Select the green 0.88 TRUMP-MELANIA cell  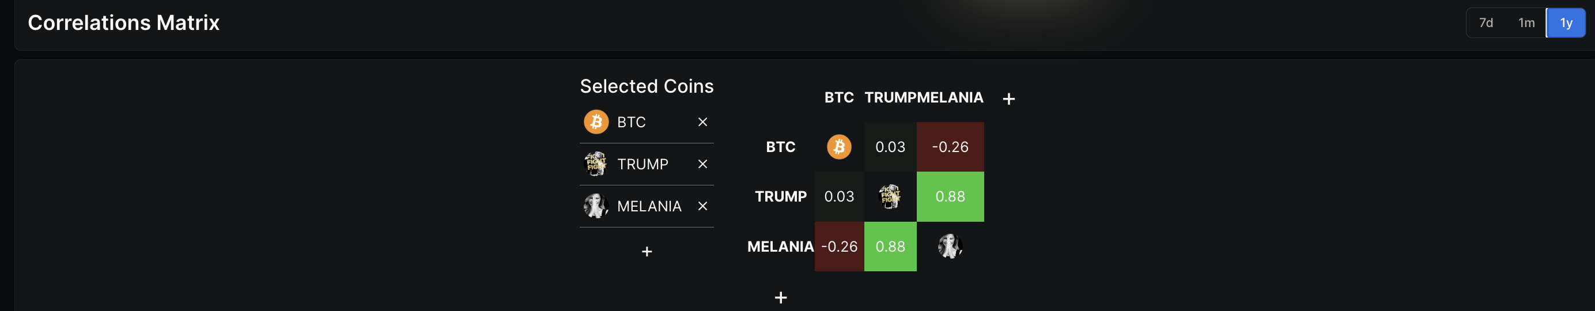point(950,196)
